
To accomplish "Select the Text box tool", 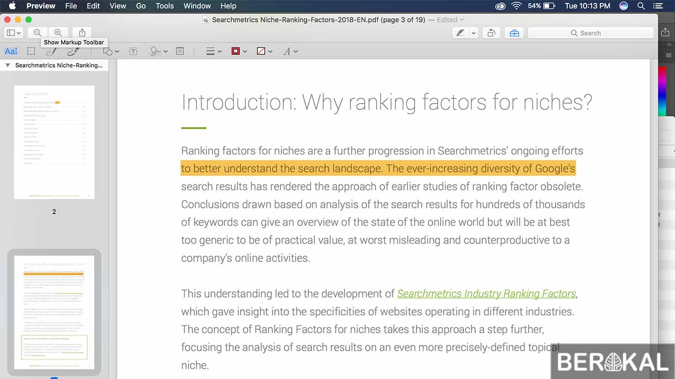I will (133, 51).
